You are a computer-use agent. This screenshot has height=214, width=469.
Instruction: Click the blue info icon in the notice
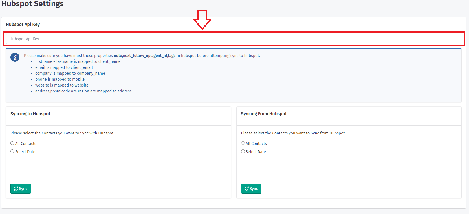pos(15,57)
